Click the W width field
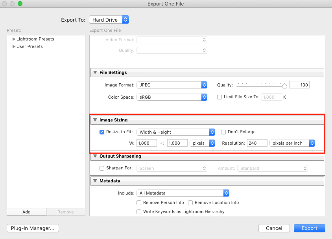The width and height of the screenshot is (332, 239). (147, 143)
